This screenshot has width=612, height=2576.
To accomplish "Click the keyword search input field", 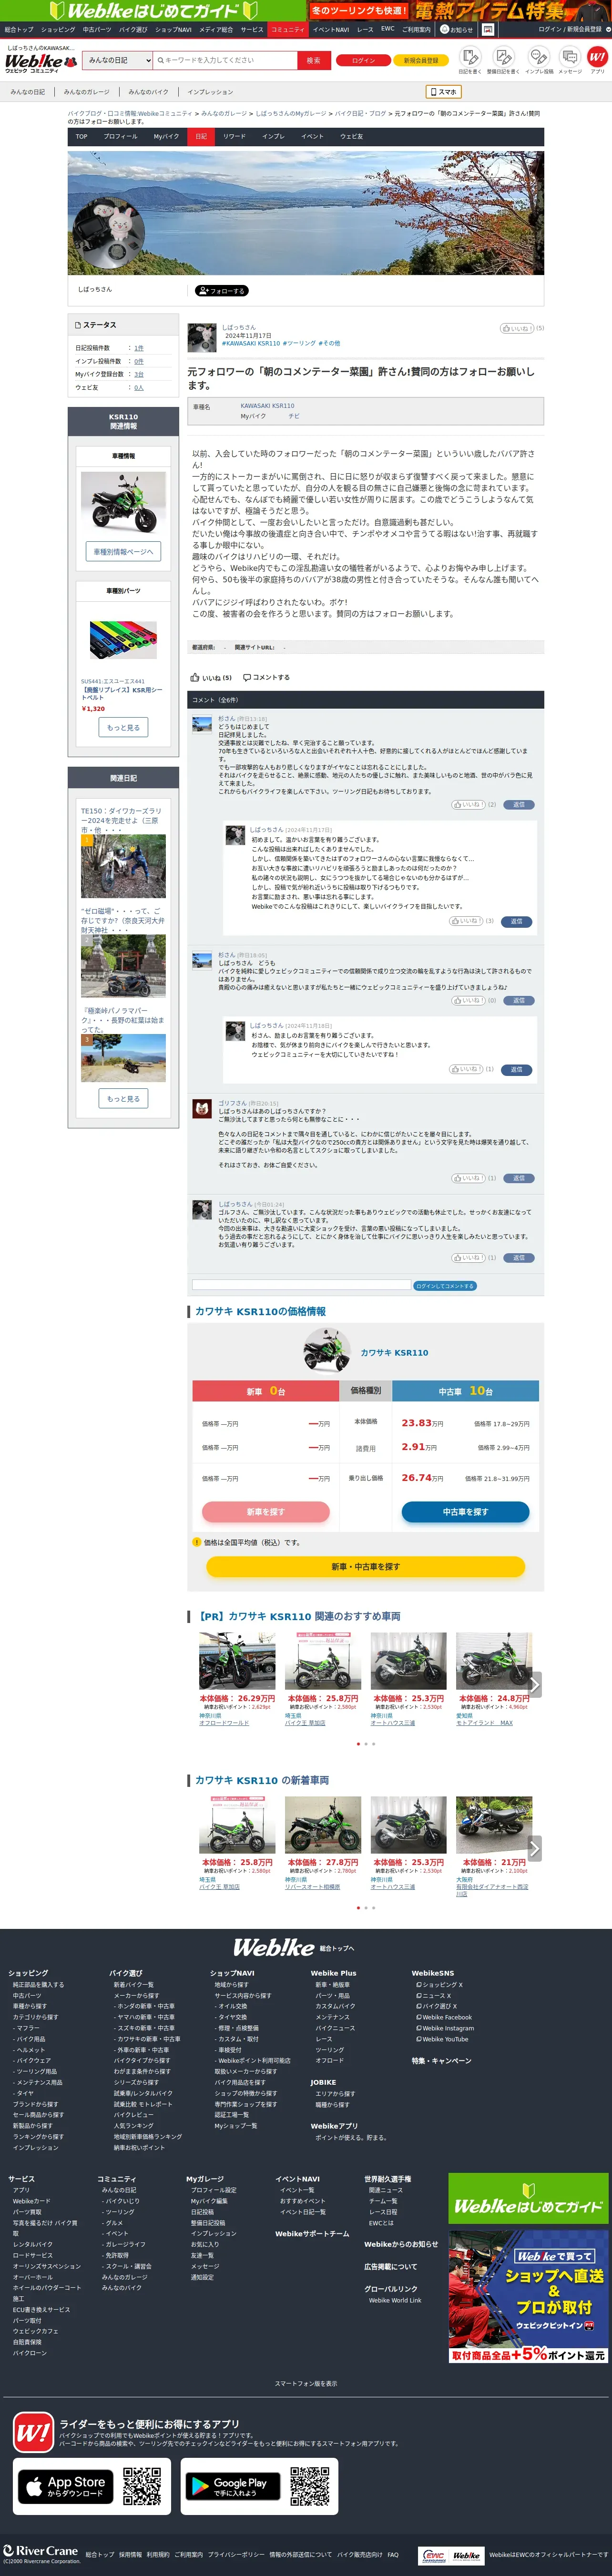I will click(x=225, y=60).
